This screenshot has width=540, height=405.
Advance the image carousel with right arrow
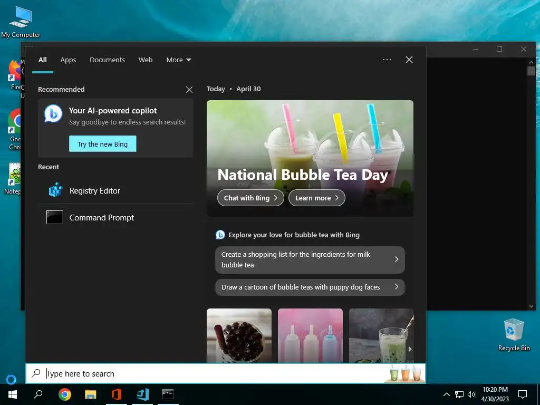coord(410,349)
